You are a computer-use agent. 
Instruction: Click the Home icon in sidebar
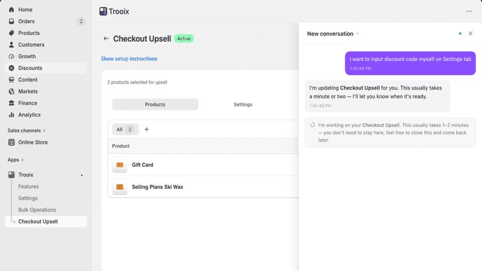[12, 9]
